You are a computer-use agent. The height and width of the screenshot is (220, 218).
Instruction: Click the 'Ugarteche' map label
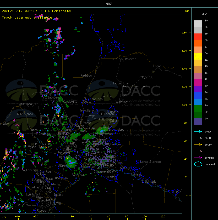coord(64,166)
